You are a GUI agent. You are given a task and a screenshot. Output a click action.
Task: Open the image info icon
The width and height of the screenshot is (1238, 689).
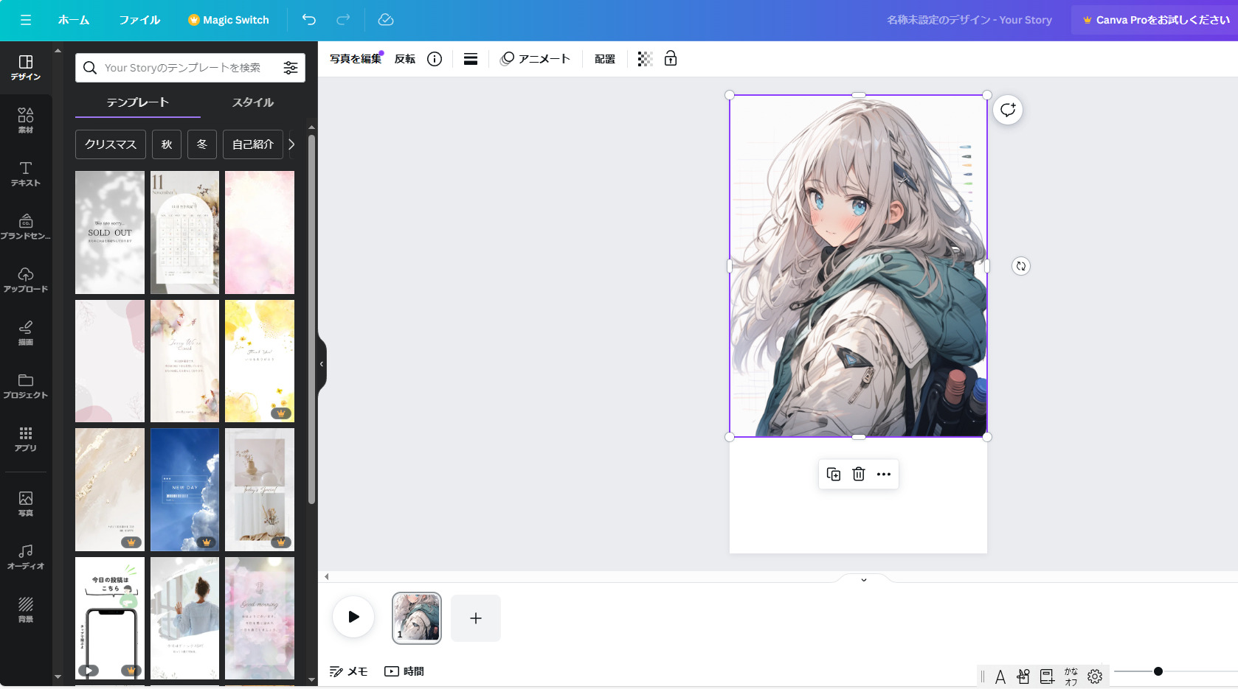point(435,59)
